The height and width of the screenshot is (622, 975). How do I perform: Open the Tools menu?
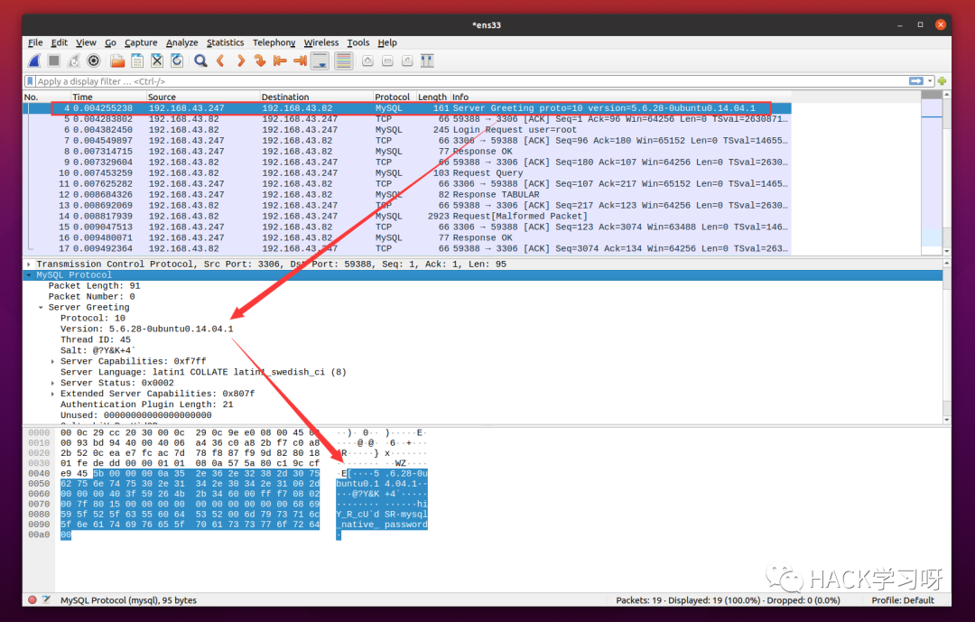(x=358, y=42)
